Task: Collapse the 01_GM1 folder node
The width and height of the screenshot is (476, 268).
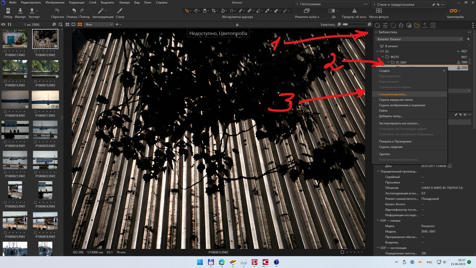Action: [x=388, y=62]
